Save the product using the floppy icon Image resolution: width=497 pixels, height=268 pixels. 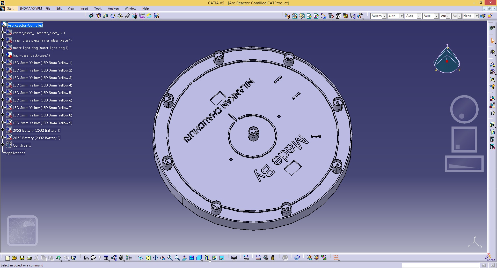click(22, 258)
